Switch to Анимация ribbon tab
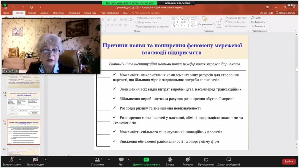The image size is (299, 168). [x=74, y=13]
